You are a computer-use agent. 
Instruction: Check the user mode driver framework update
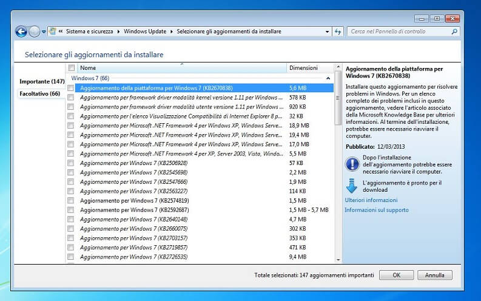[x=71, y=107]
